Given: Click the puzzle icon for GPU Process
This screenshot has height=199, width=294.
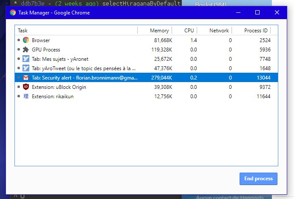Looking at the screenshot, I should [x=25, y=50].
